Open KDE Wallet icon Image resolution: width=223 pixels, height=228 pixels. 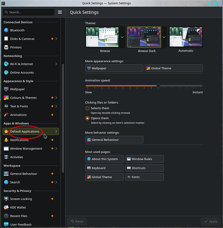tap(6, 207)
